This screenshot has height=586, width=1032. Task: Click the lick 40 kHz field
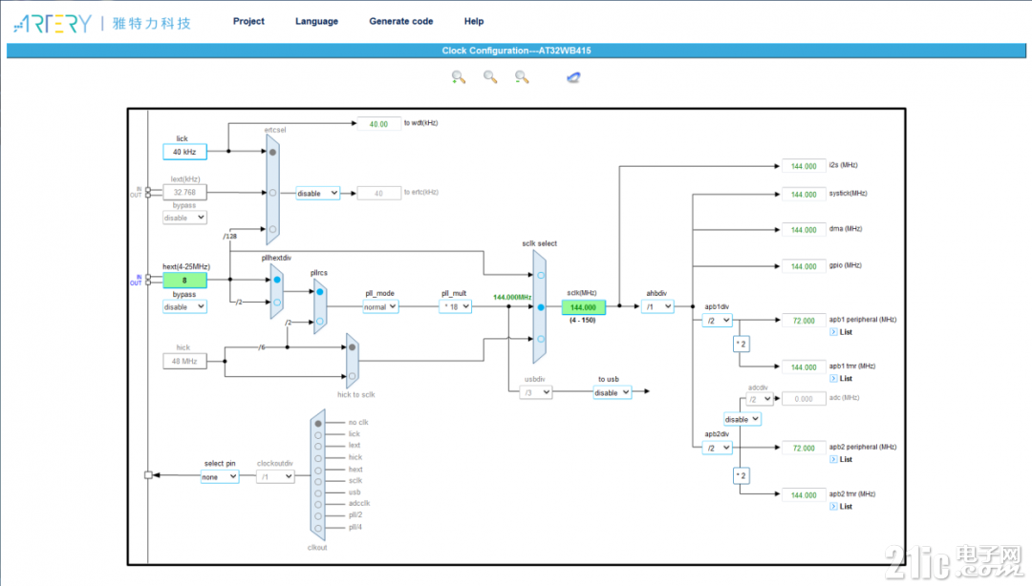coord(184,152)
